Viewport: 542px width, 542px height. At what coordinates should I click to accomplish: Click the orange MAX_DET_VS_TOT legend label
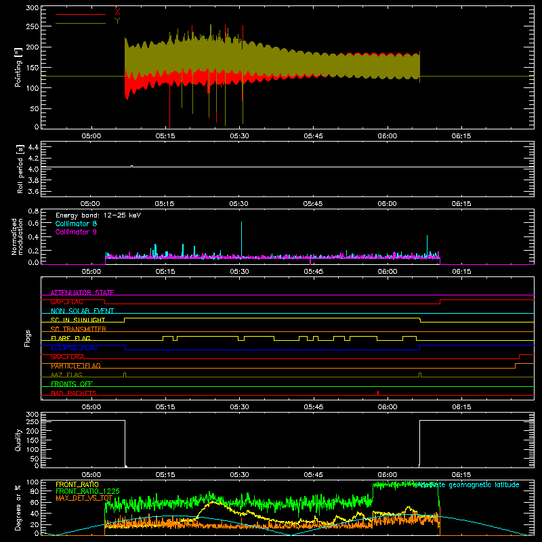point(84,498)
